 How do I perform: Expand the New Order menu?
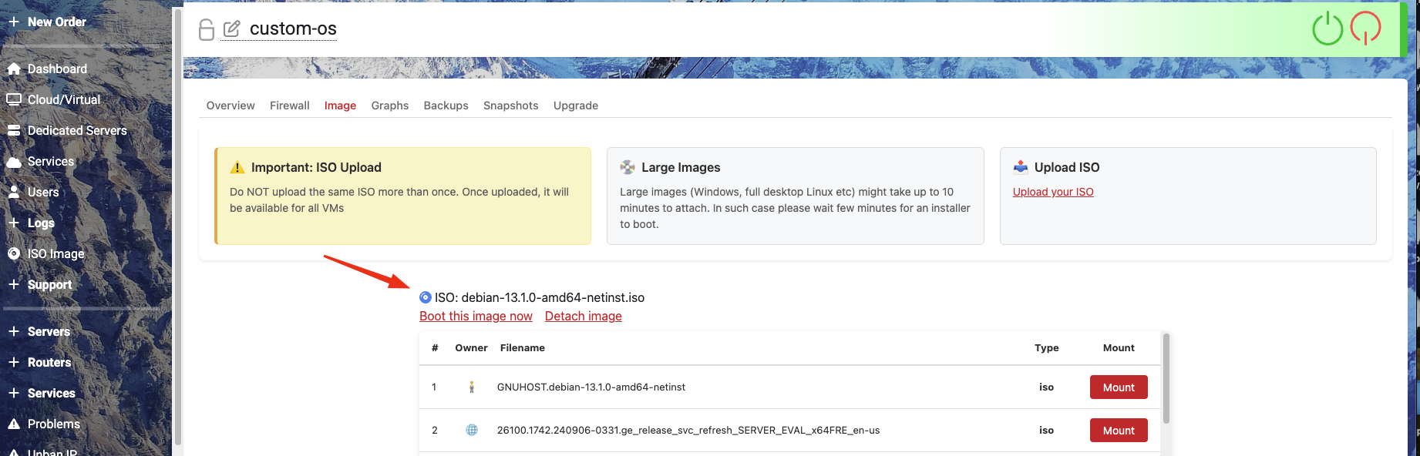click(x=14, y=22)
